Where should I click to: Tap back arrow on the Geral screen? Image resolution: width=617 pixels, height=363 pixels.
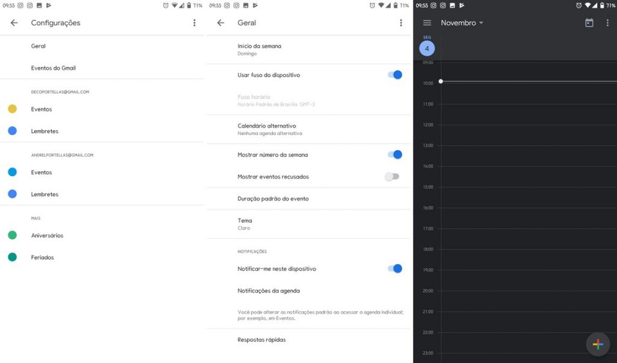[221, 23]
